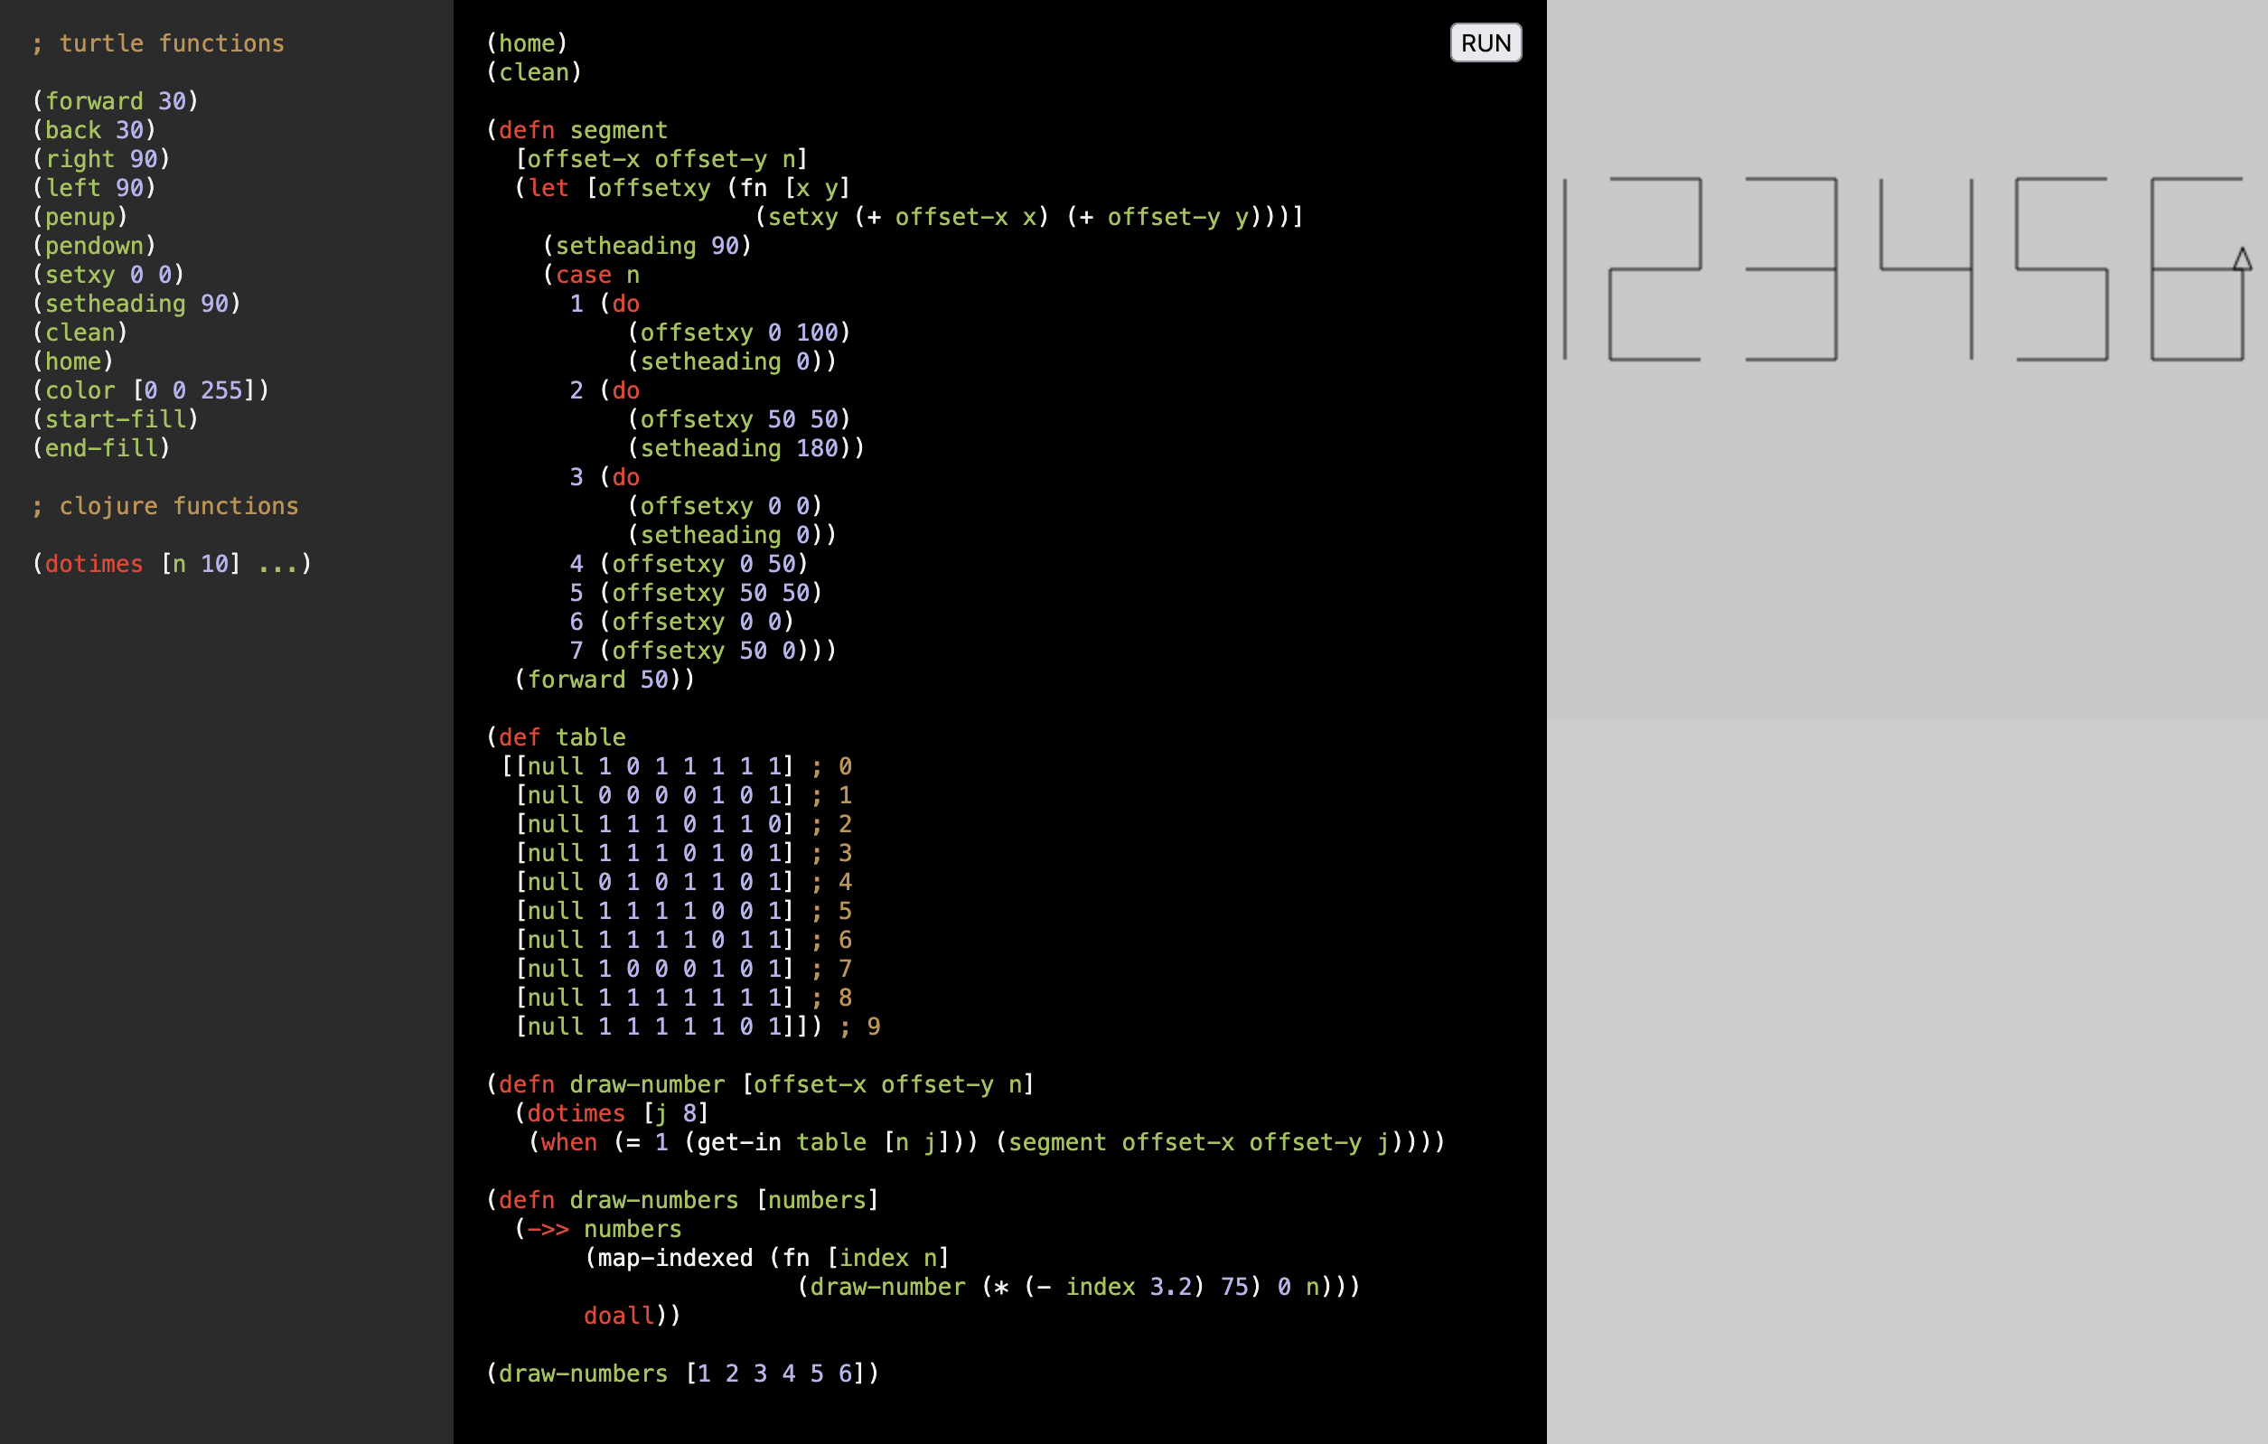
Task: Click the (start-fill) reference entry
Action: [115, 419]
